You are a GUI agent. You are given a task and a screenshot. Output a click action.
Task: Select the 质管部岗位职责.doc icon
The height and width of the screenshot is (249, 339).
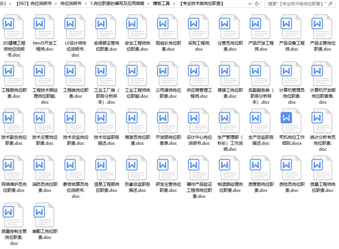(x=260, y=168)
